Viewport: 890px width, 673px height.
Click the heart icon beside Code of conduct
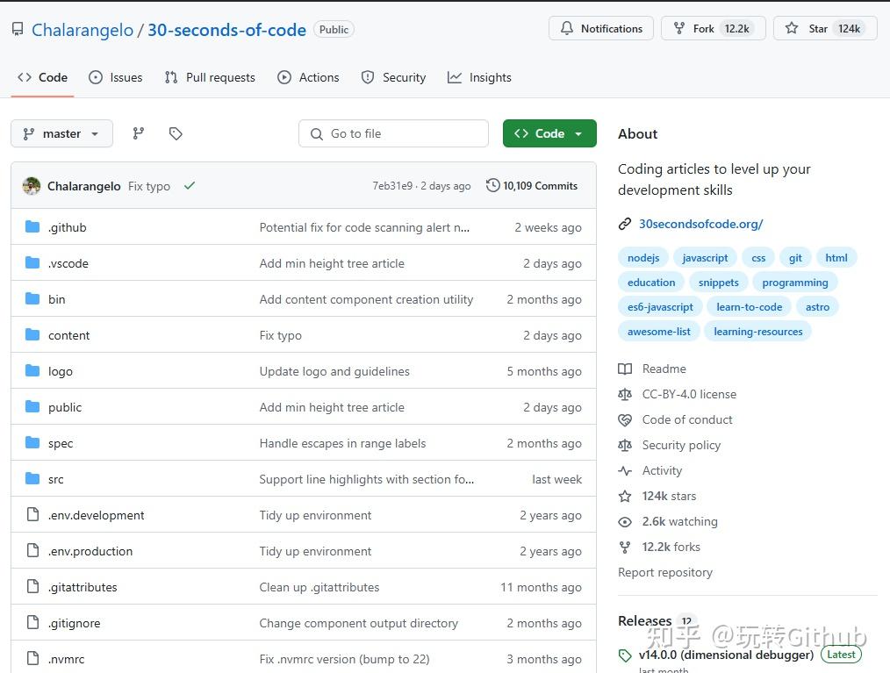point(625,420)
